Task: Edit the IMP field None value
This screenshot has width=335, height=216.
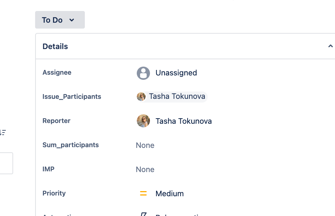Action: (x=145, y=170)
